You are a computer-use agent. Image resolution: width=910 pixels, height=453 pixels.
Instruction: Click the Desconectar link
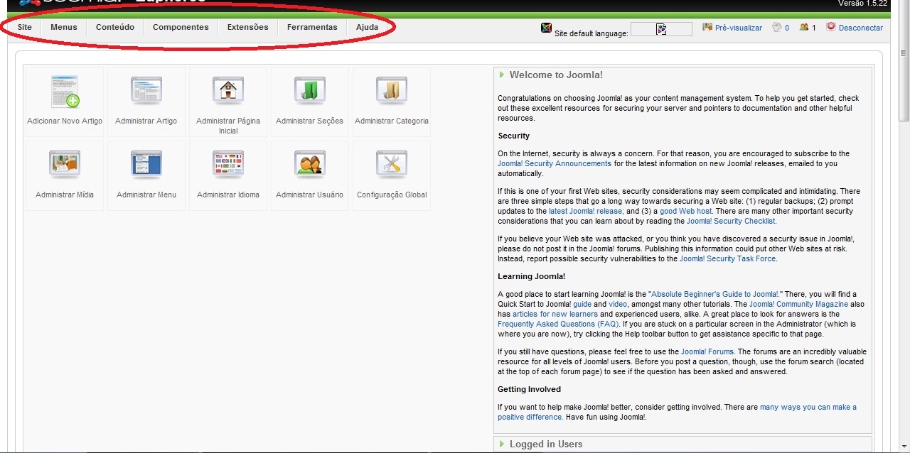pos(861,28)
